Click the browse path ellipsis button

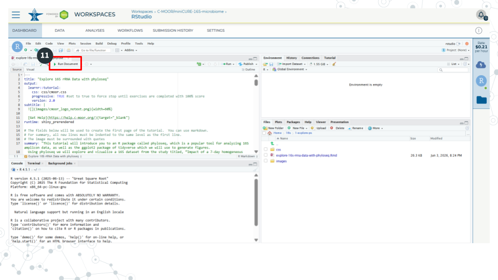(x=468, y=134)
